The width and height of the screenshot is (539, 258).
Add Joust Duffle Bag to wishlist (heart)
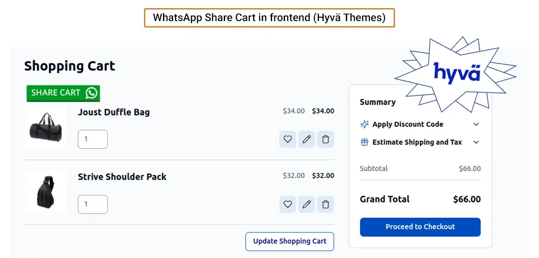[x=288, y=139]
